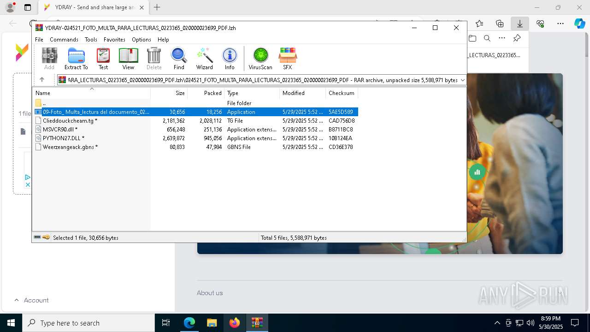This screenshot has width=590, height=332.
Task: Sort files by Name column
Action: tap(91, 93)
